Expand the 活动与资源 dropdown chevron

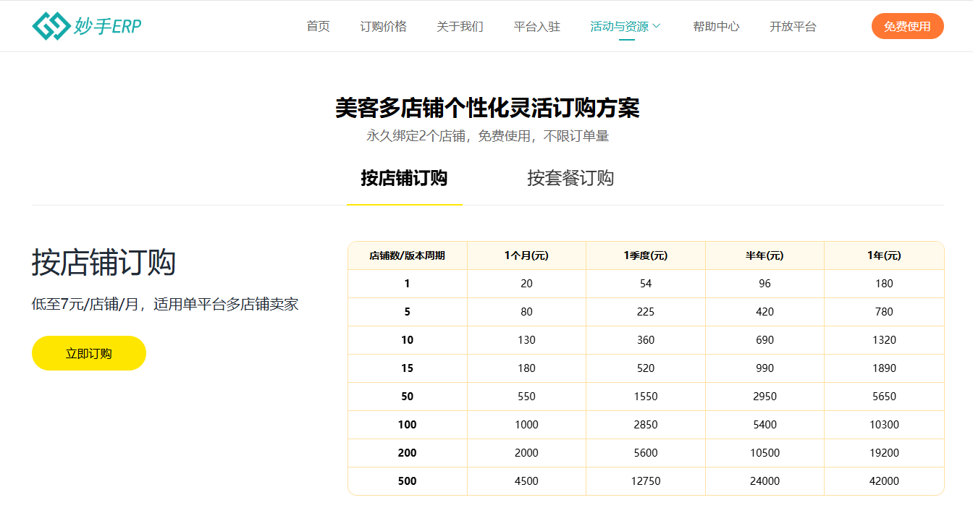pos(657,26)
